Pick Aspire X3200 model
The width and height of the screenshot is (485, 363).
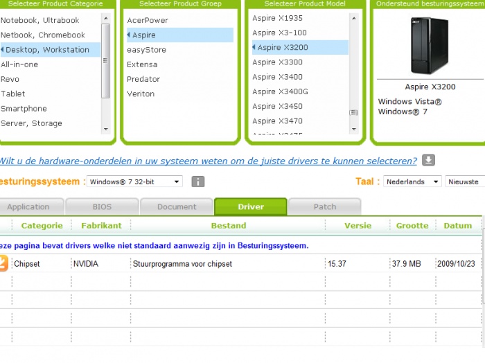(300, 47)
